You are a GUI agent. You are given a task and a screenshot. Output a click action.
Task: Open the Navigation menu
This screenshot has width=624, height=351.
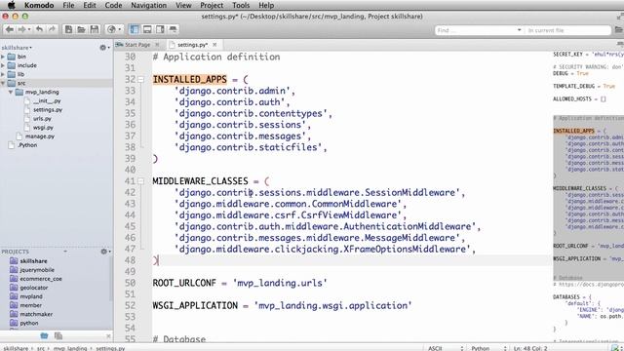point(149,5)
